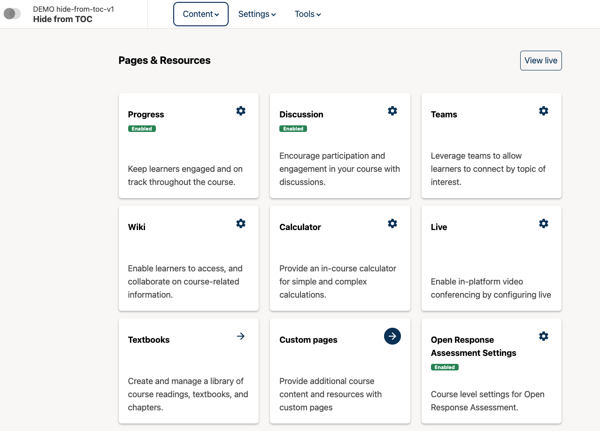Viewport: 600px width, 431px height.
Task: Open Textbooks using its arrow icon
Action: click(241, 336)
